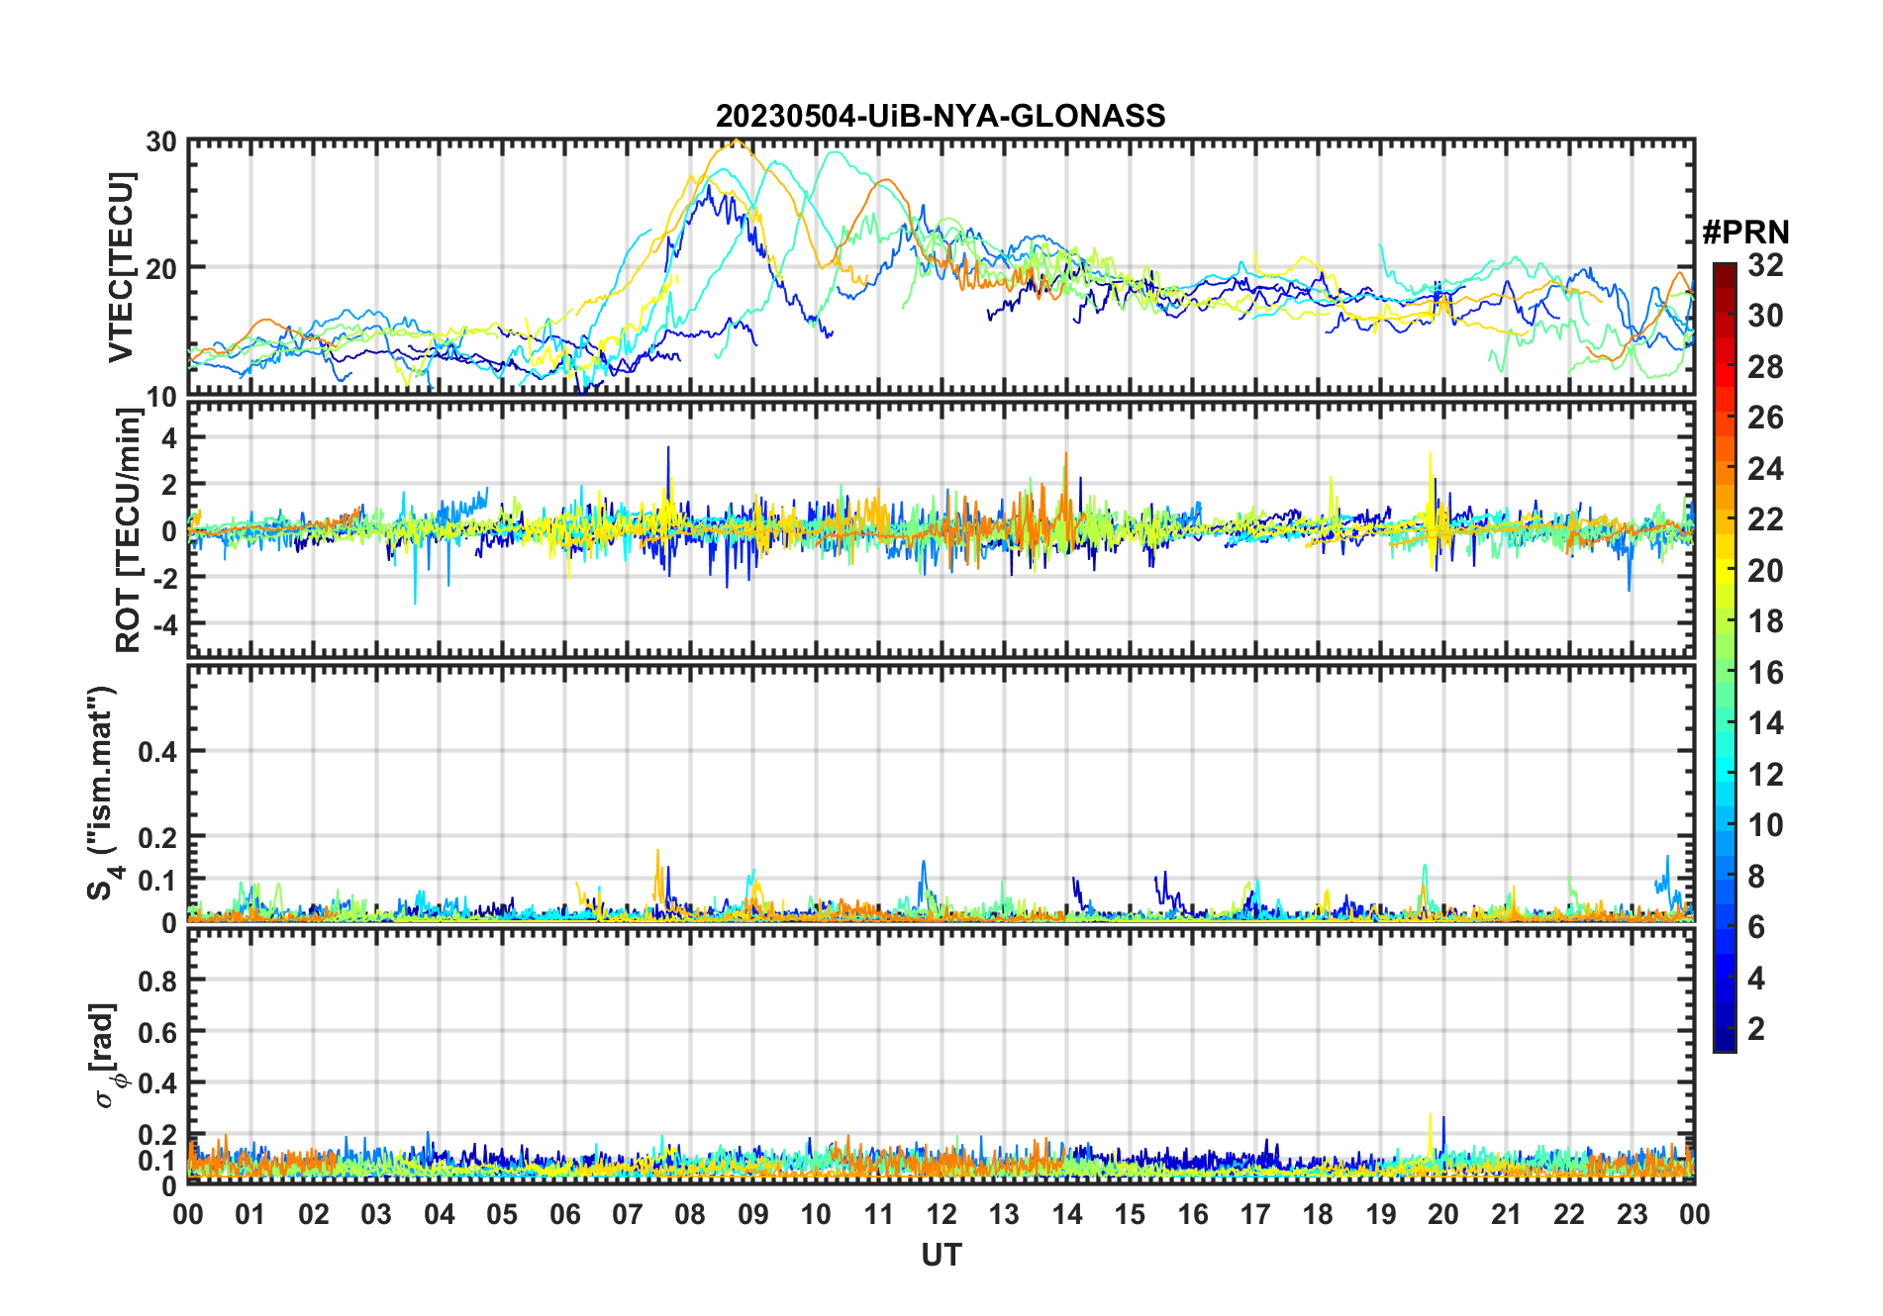Click colorbar tick label 8
This screenshot has width=1883, height=1316.
click(1756, 877)
